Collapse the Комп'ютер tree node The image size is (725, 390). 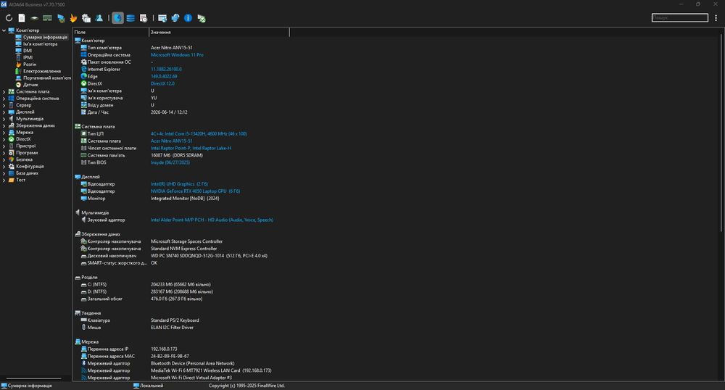pos(4,30)
